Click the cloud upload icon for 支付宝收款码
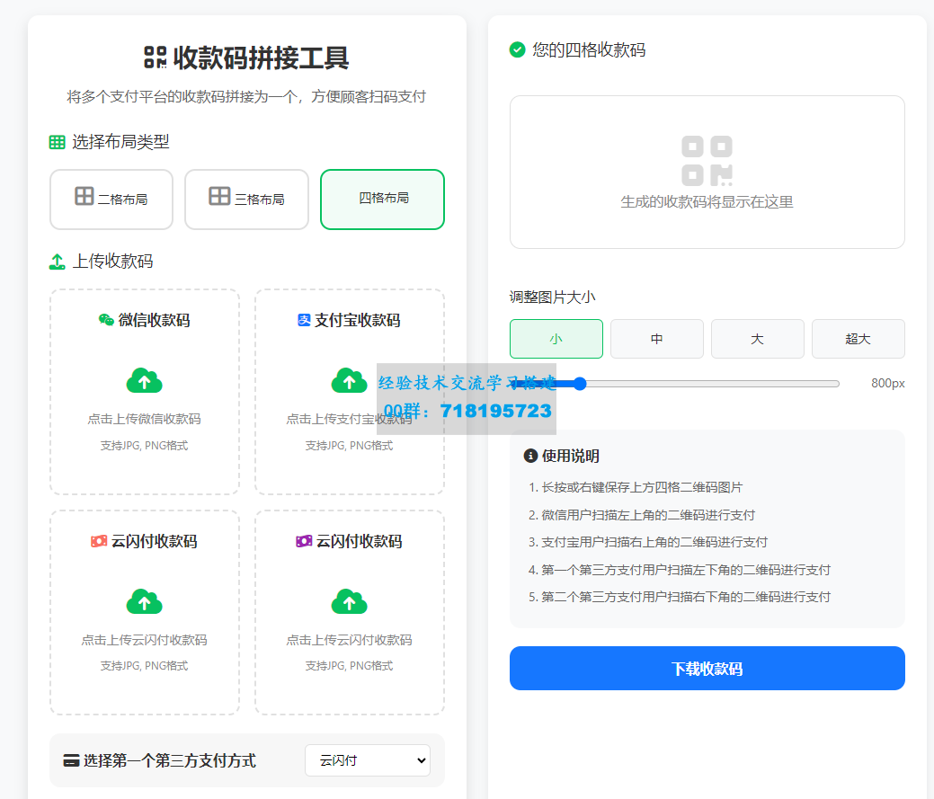The height and width of the screenshot is (799, 934). [x=349, y=381]
